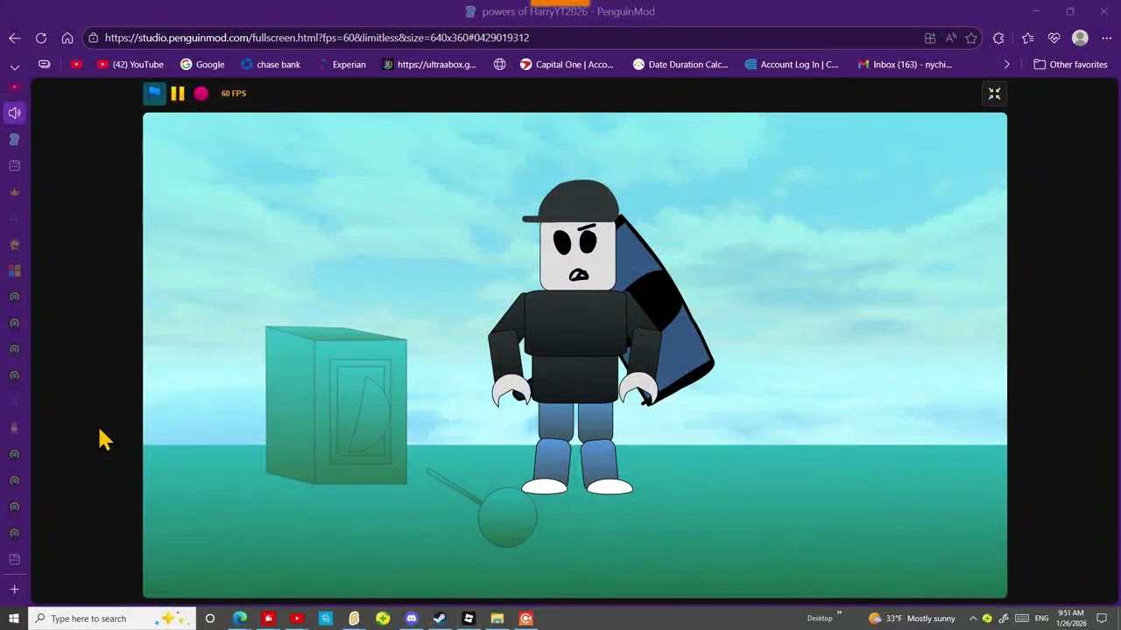This screenshot has width=1121, height=630.
Task: Reload the PenguinMod page
Action: tap(40, 38)
